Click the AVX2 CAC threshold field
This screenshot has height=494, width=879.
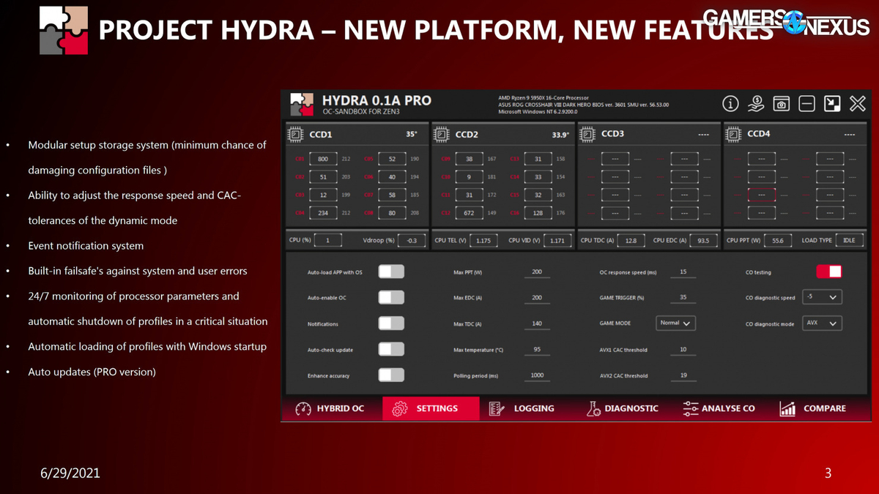(x=683, y=375)
